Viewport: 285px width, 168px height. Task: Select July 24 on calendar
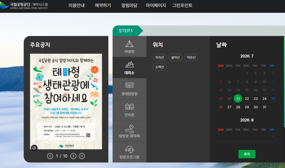[x=264, y=99]
